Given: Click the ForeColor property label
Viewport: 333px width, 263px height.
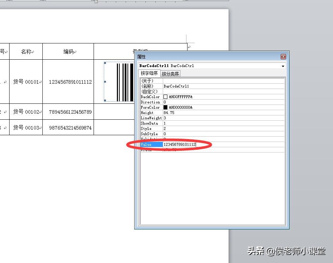Looking at the screenshot, I should coord(150,107).
